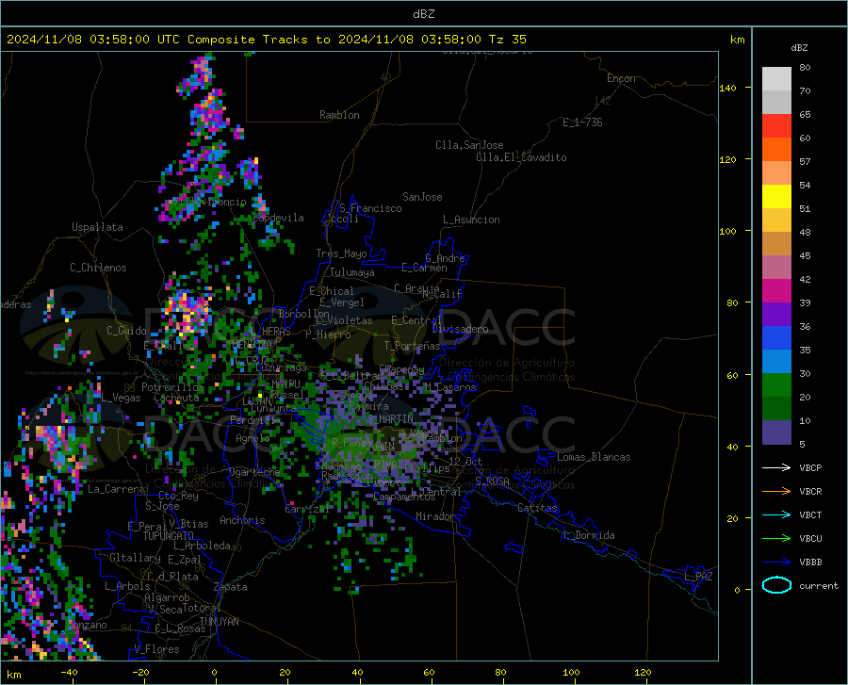
Task: Click the 'S_Francisco' place label
Action: click(x=370, y=208)
